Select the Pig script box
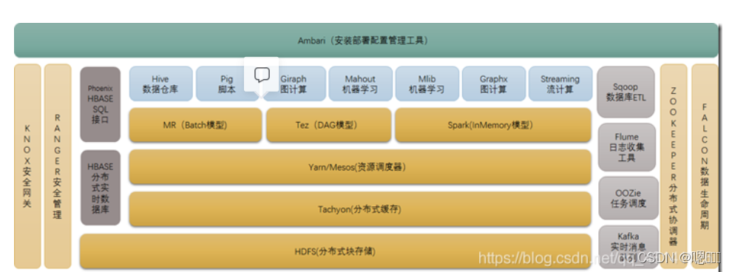The image size is (732, 272). [x=227, y=84]
